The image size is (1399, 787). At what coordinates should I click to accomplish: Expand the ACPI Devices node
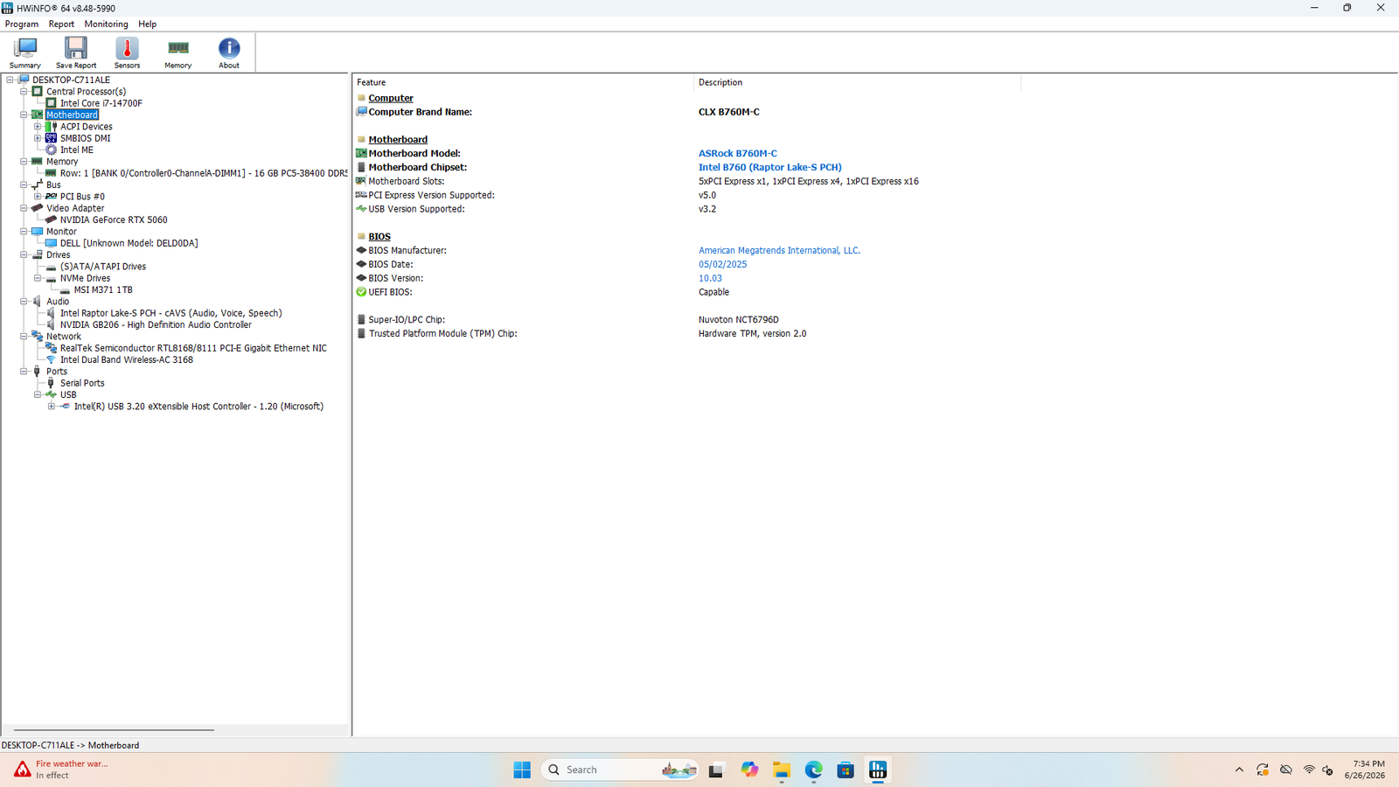click(38, 127)
